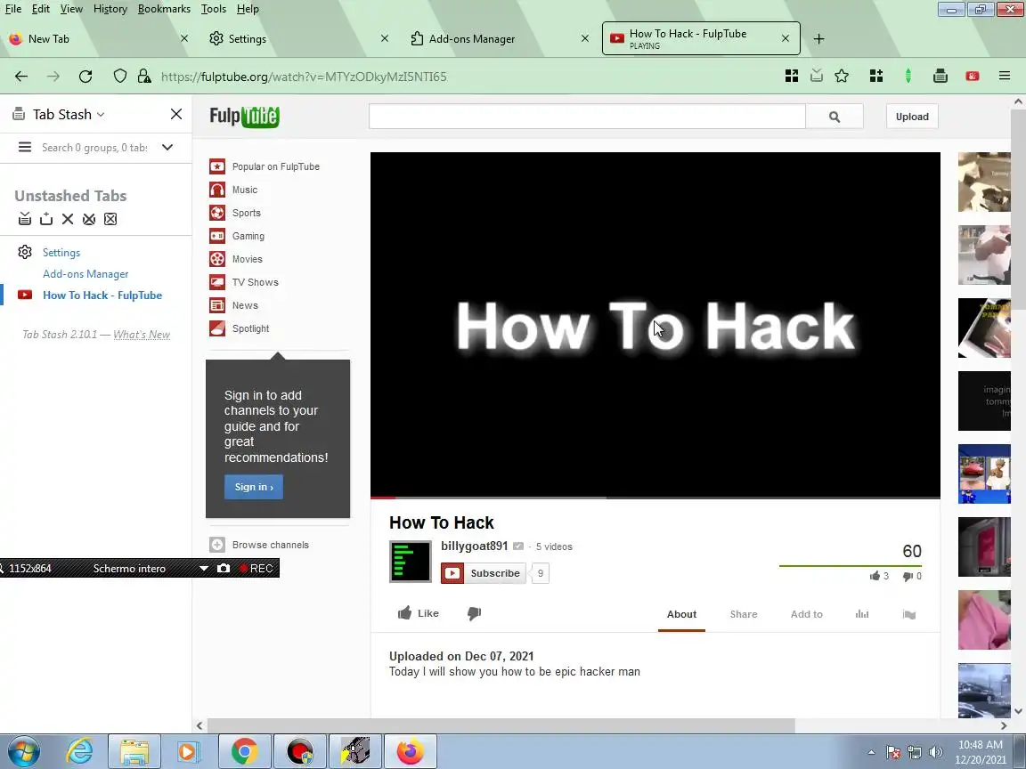Switch to the Settings browser tab

click(298, 38)
